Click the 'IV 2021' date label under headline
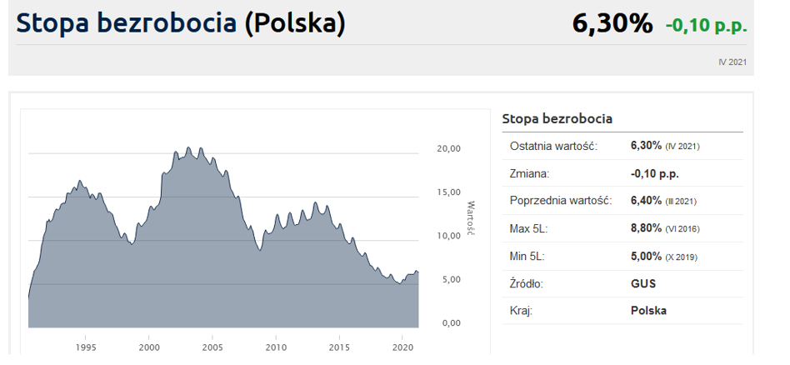 (732, 62)
